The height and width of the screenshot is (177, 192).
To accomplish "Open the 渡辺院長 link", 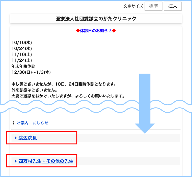I will [28, 138].
